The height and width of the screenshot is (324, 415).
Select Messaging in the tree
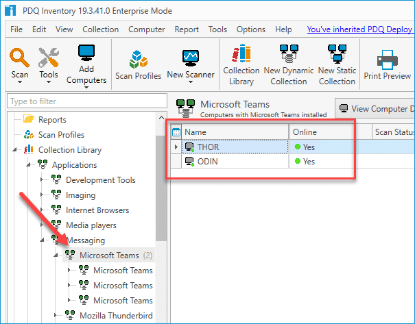pos(86,240)
